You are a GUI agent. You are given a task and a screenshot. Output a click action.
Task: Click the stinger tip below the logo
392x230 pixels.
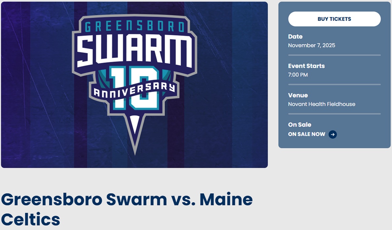click(x=135, y=132)
